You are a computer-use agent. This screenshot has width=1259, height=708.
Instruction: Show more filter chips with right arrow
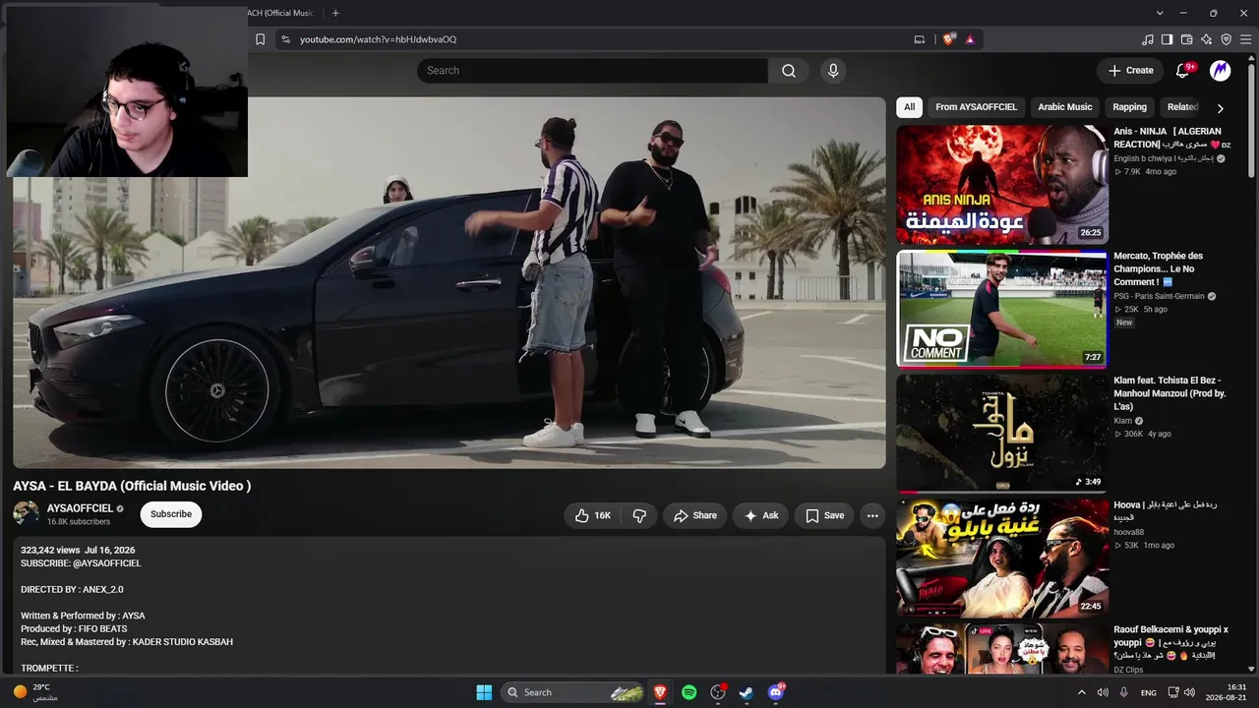1220,108
